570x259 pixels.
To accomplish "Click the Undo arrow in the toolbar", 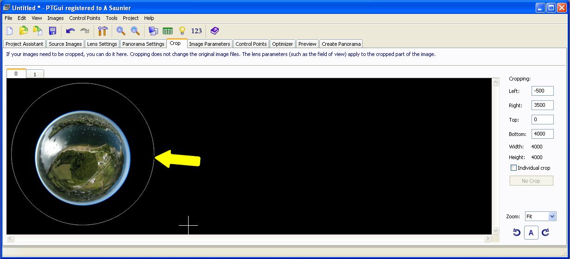I will [x=70, y=31].
